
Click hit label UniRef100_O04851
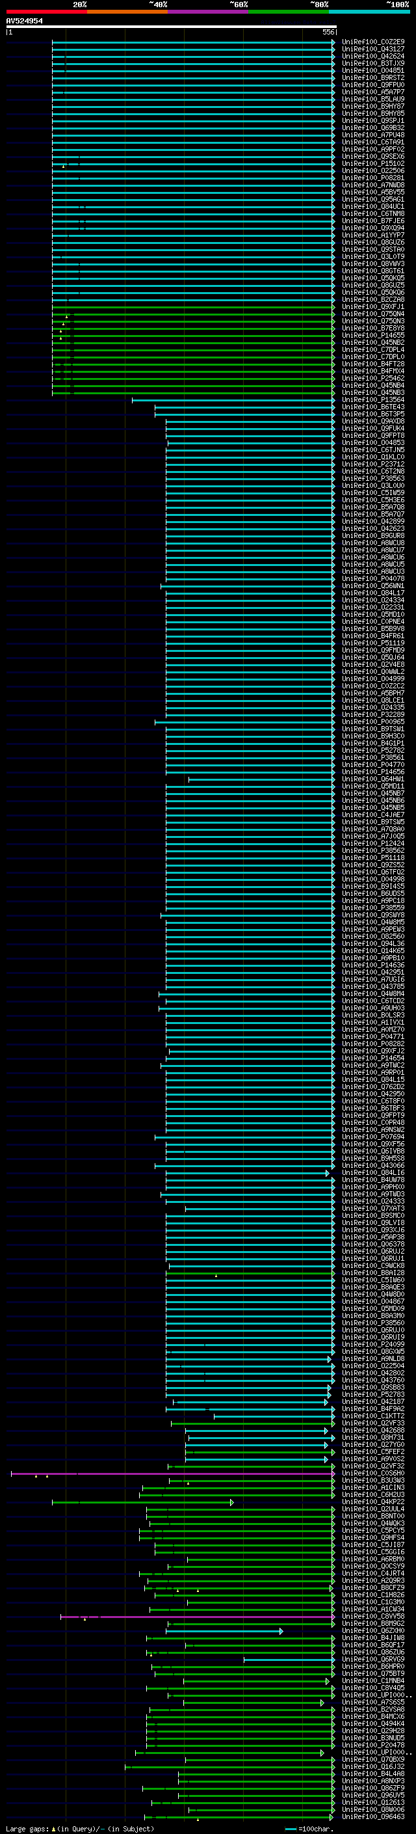372,70
